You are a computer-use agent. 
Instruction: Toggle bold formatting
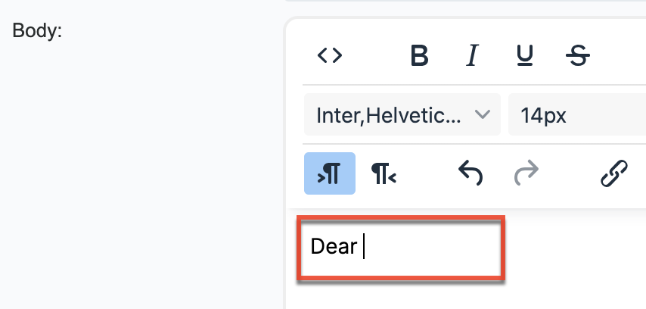[420, 55]
